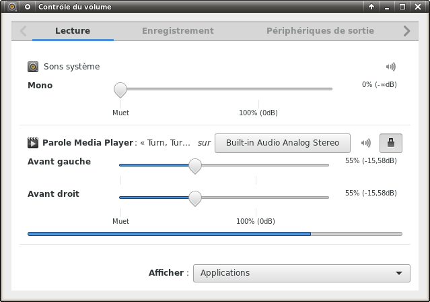Click the Sons système speaker icon
Screen dimensions: 430x302
click(33, 67)
